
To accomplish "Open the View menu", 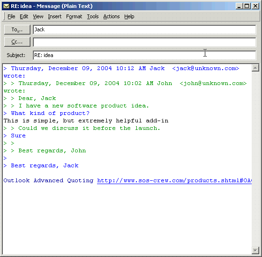I will pyautogui.click(x=38, y=16).
